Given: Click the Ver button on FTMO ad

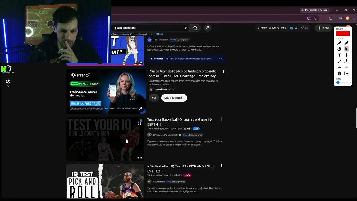Looking at the screenshot, I should (x=154, y=98).
